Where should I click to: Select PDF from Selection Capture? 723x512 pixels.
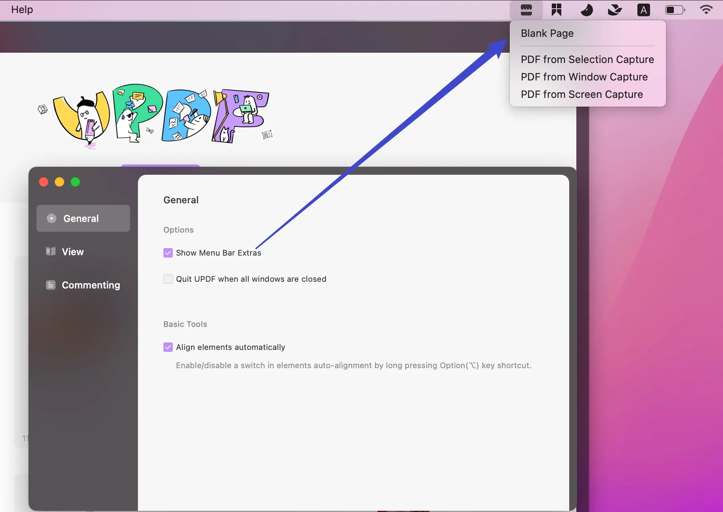(587, 59)
